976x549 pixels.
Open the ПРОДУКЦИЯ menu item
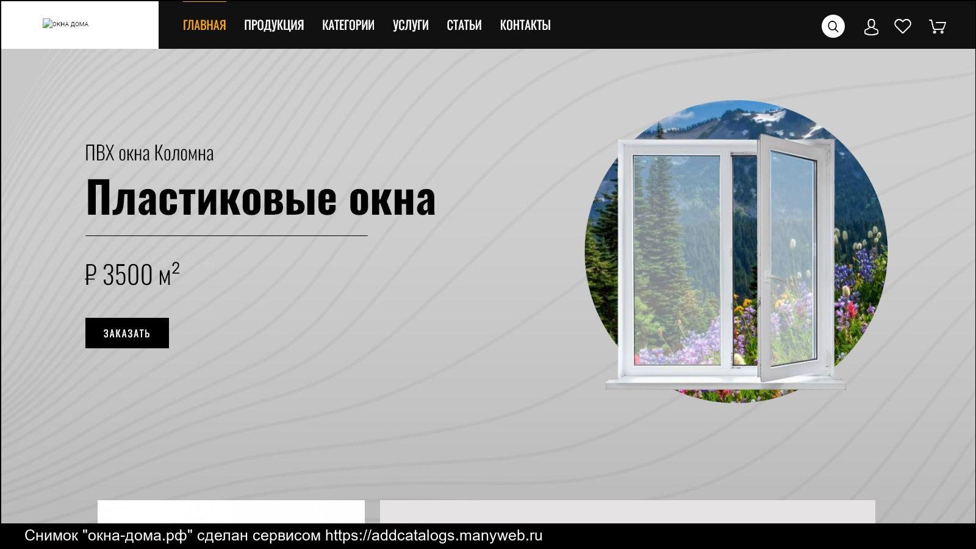[x=274, y=25]
